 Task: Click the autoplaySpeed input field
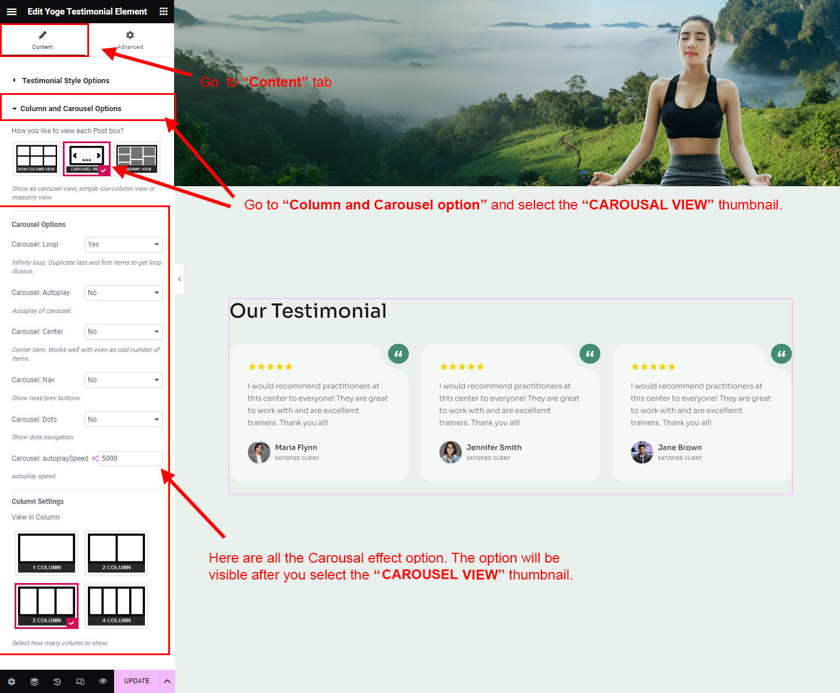click(x=130, y=459)
